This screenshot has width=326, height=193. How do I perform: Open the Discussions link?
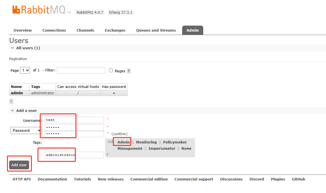click(232, 179)
